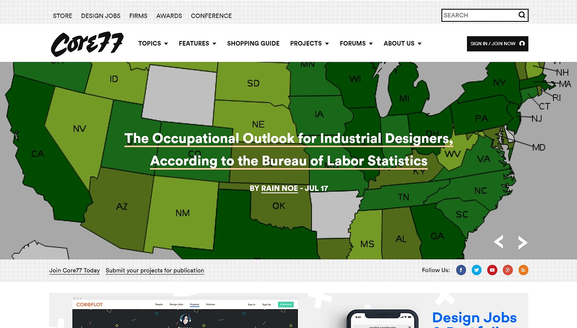Open the Projects dropdown menu

309,43
